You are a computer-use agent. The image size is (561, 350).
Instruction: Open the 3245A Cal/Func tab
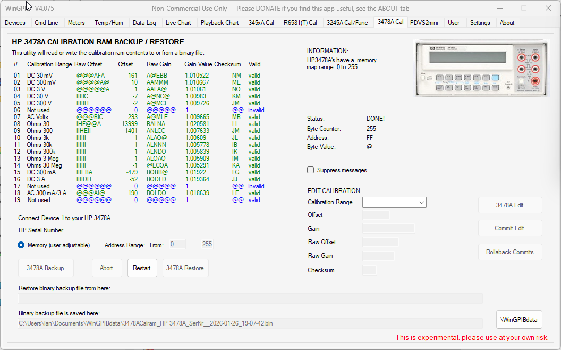pyautogui.click(x=347, y=23)
